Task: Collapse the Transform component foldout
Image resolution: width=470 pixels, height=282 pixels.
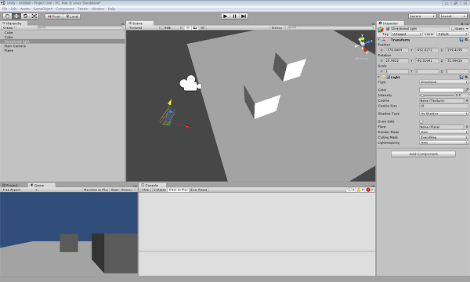Action: point(379,39)
